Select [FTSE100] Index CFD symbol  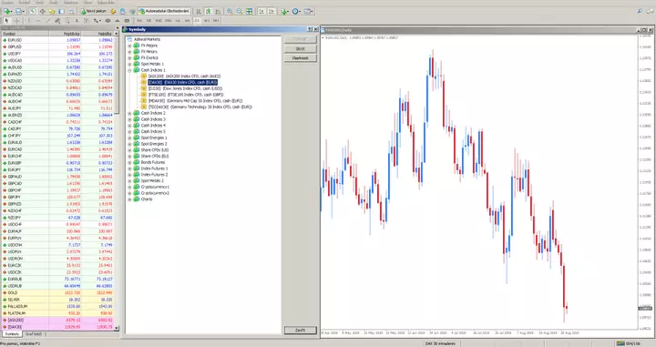pyautogui.click(x=186, y=95)
